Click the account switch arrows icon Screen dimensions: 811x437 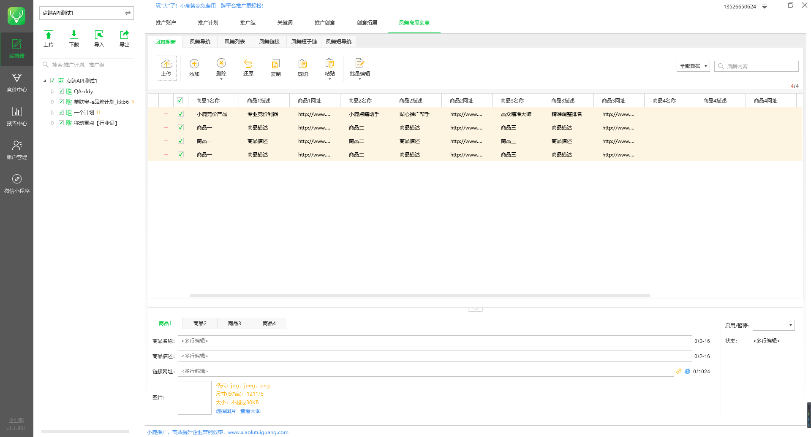click(128, 13)
